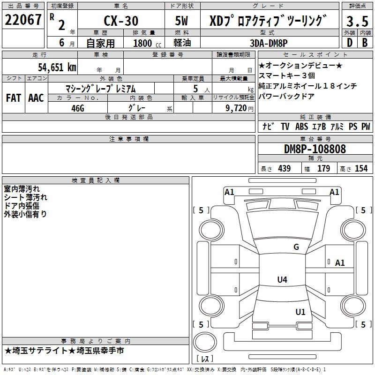The image size is (375, 375).
Task: Click アルミ equipment label
Action: click(x=337, y=126)
